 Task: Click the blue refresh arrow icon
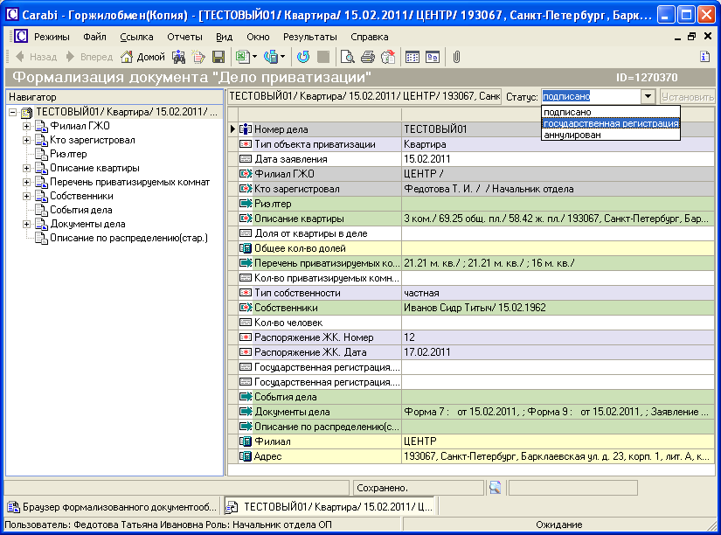303,57
